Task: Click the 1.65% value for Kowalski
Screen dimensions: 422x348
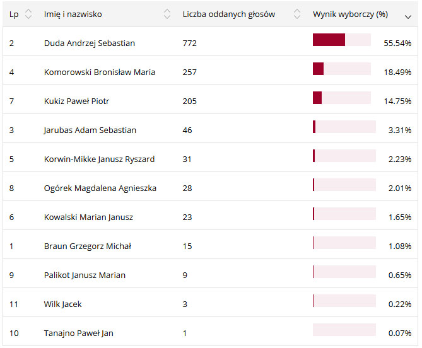Action: 400,217
